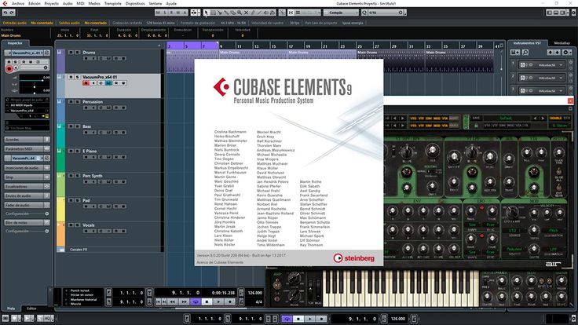Viewport: 578px width, 325px height.
Task: Open All MIDI Inputs routing selector
Action: [x=27, y=105]
